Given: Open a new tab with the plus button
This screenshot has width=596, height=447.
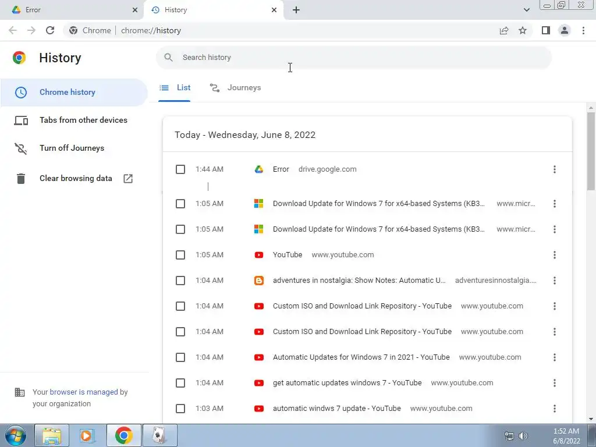Looking at the screenshot, I should [x=296, y=10].
